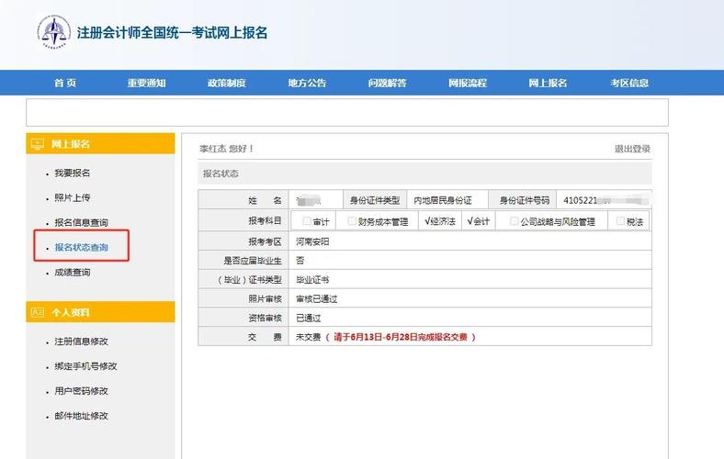Viewport: 724px width, 459px height.
Task: Click the 否 value for 应届毕业生
Action: point(300,261)
